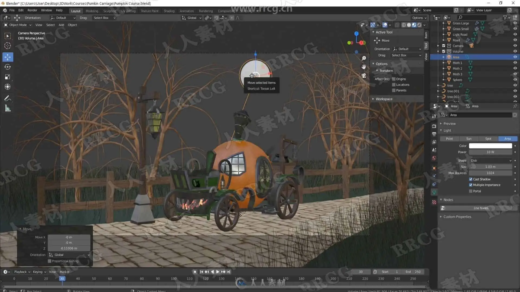The image size is (520, 292).
Task: Toggle camera view with camera icon
Action: click(x=364, y=76)
